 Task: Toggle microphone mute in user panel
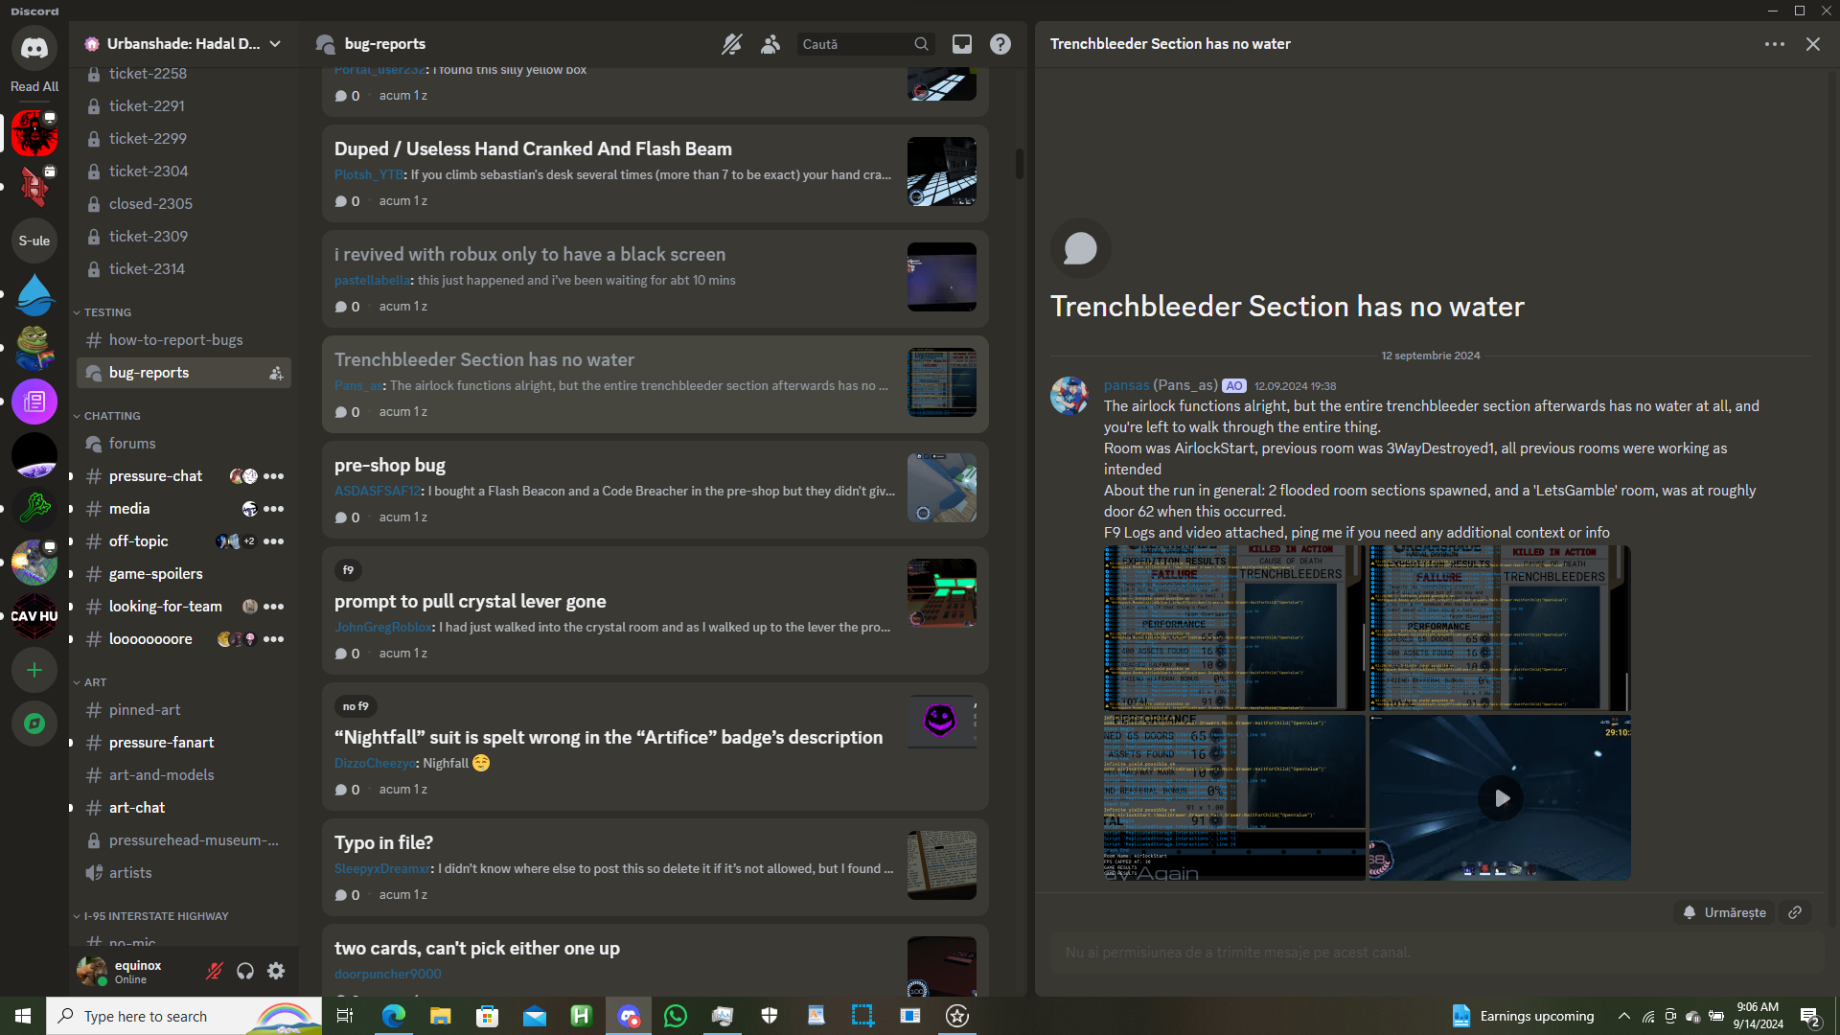tap(215, 971)
